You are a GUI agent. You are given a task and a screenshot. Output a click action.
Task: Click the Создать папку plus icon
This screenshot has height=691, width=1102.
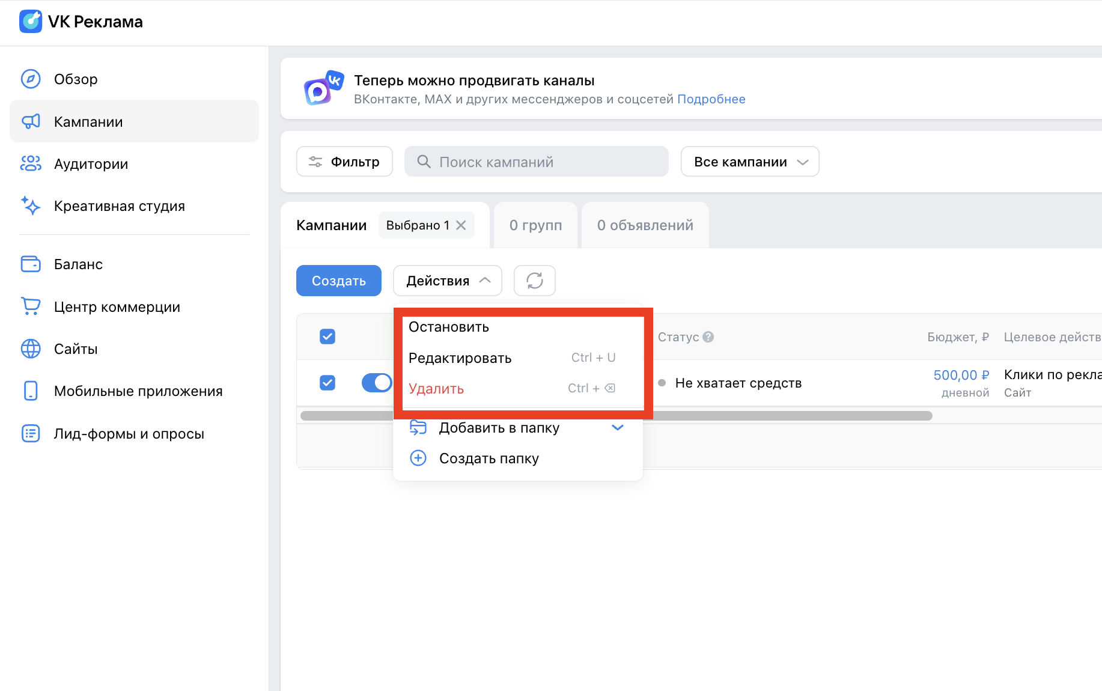coord(418,458)
